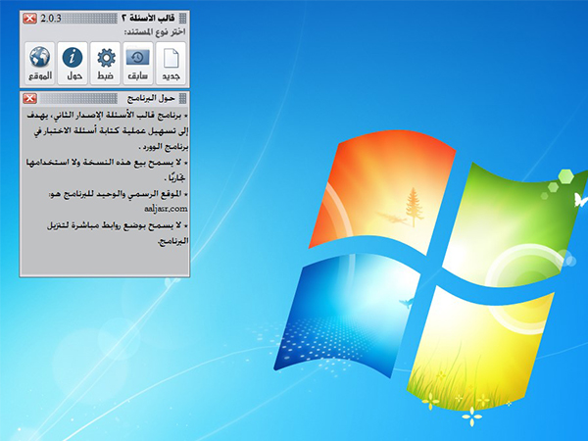Click the paragraph about the official website
The image size is (588, 441).
108,194
